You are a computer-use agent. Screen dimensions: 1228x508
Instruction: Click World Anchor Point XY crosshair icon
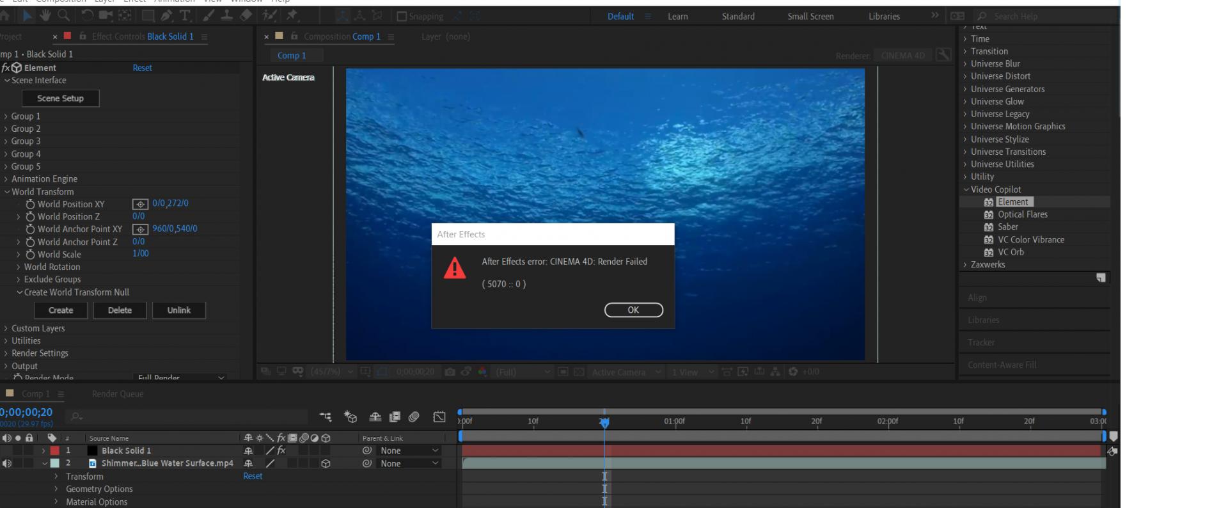[140, 229]
